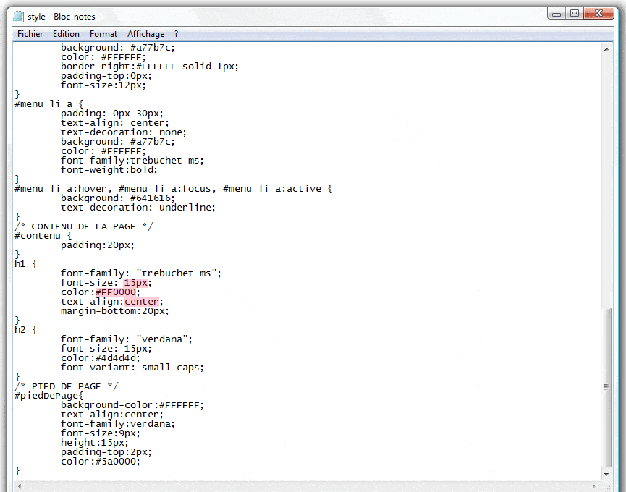Screen dimensions: 626x492
Task: Minimize the style Bloc-notes window
Action: (x=555, y=13)
